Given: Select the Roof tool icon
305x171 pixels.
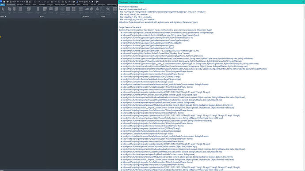Looking at the screenshot, I should point(45,9).
